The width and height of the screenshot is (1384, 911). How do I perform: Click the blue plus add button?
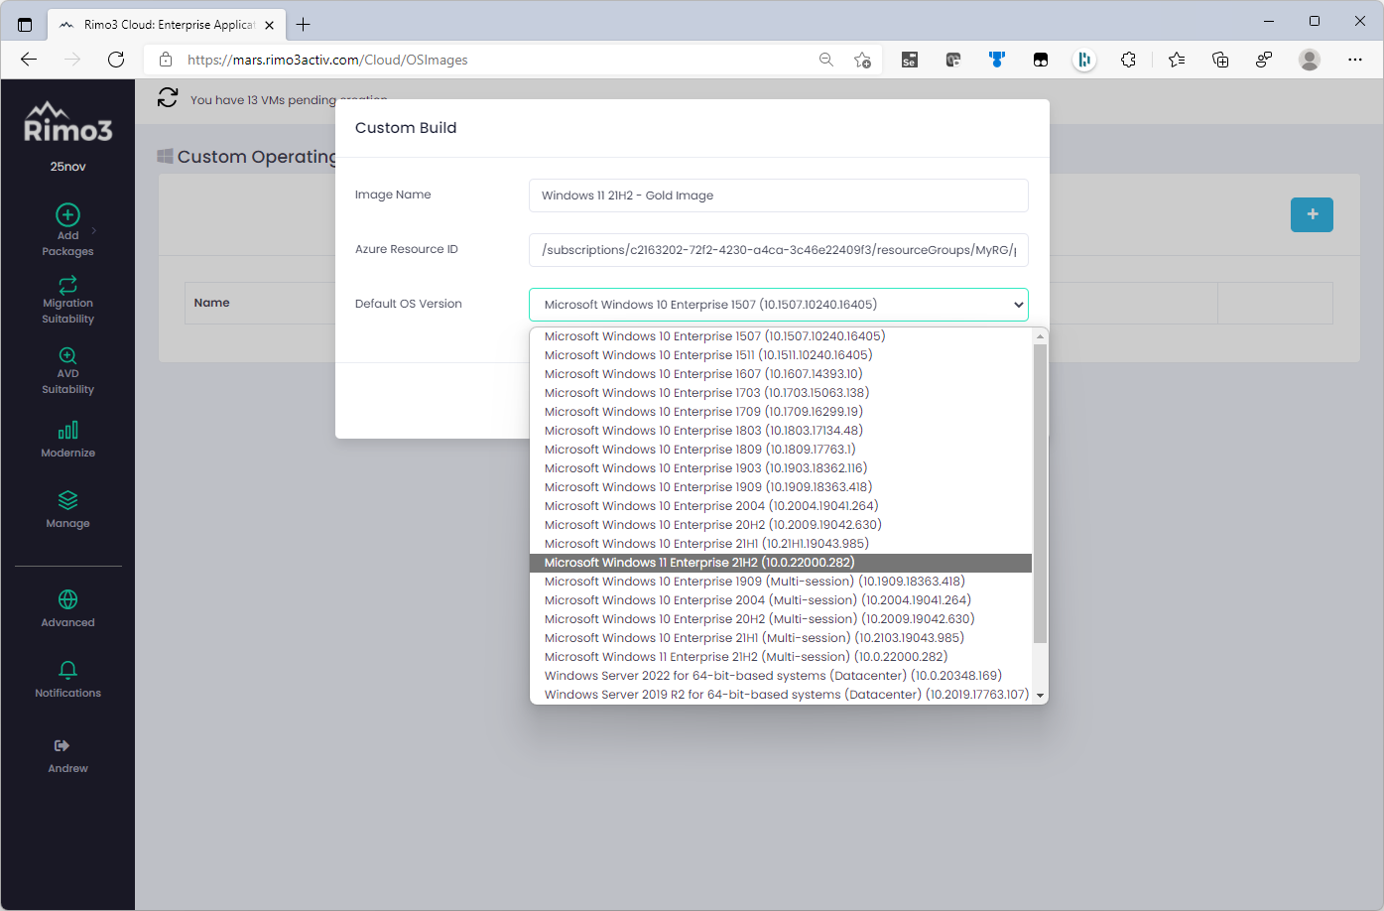[1311, 214]
